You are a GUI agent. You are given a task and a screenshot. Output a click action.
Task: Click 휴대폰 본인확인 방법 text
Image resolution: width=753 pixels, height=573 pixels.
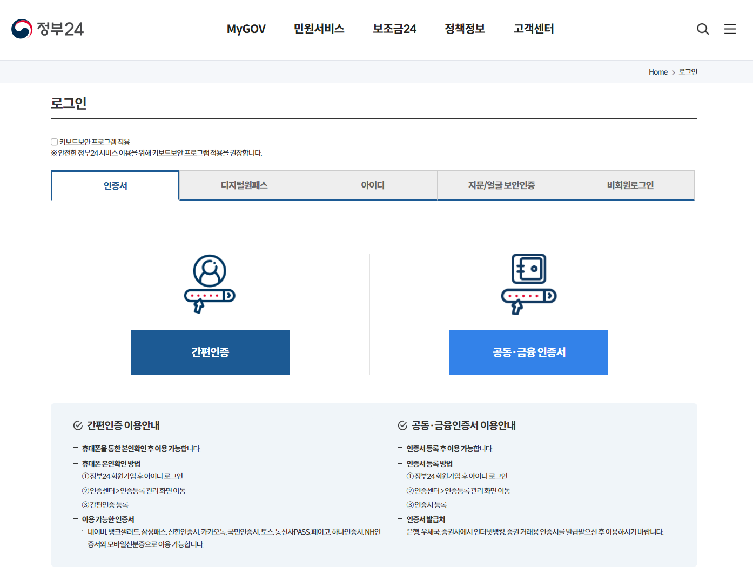(x=111, y=464)
